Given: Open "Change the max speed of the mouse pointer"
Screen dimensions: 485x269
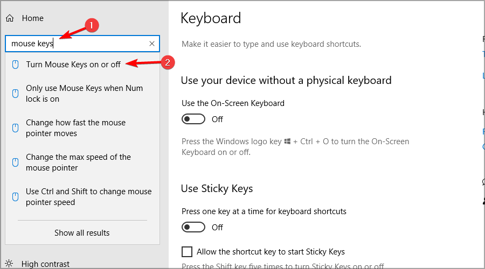Looking at the screenshot, I should pos(78,162).
